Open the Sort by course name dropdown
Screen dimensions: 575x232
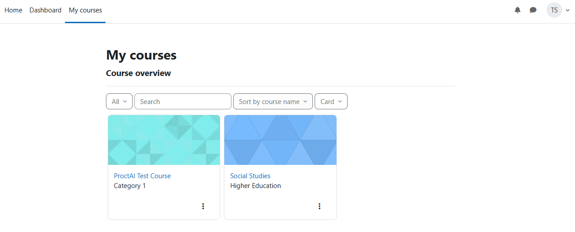click(273, 101)
